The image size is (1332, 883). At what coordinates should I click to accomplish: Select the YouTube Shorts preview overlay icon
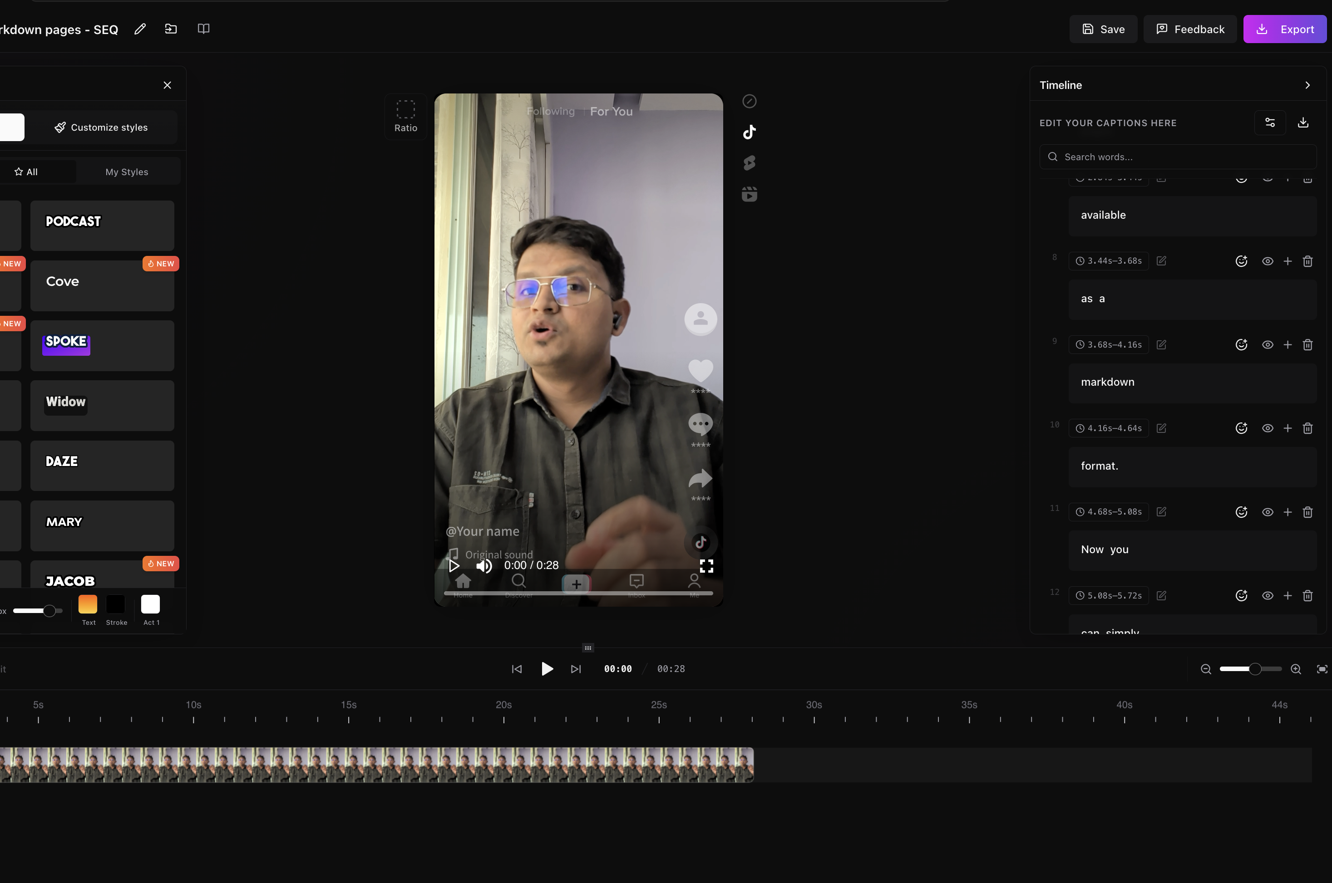749,163
